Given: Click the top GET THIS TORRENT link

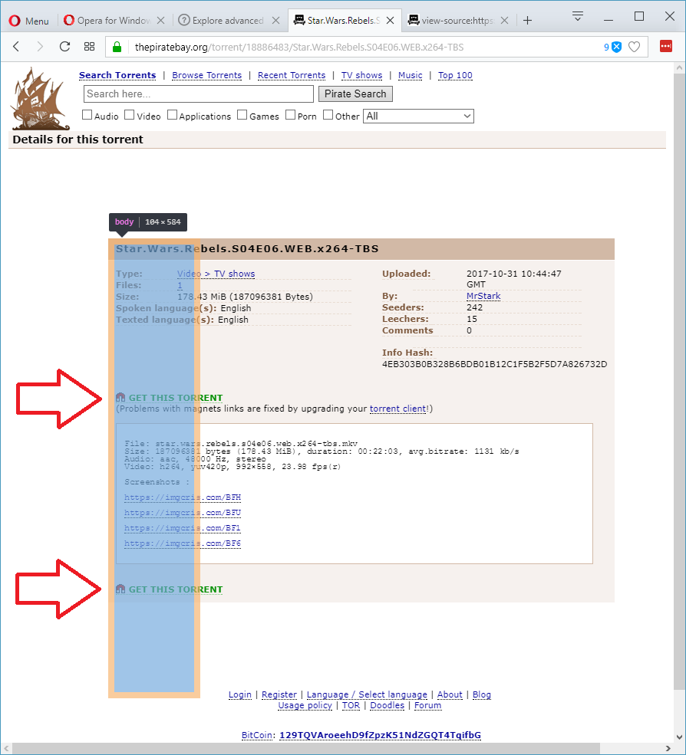Looking at the screenshot, I should [x=176, y=398].
